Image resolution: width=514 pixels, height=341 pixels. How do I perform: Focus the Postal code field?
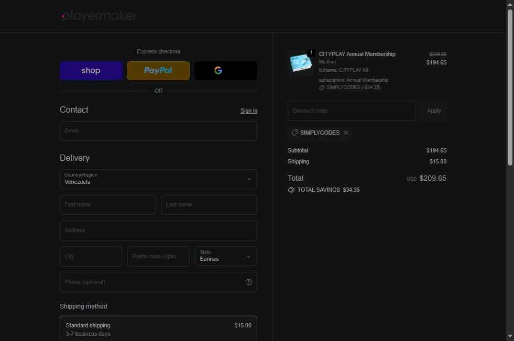tap(158, 256)
